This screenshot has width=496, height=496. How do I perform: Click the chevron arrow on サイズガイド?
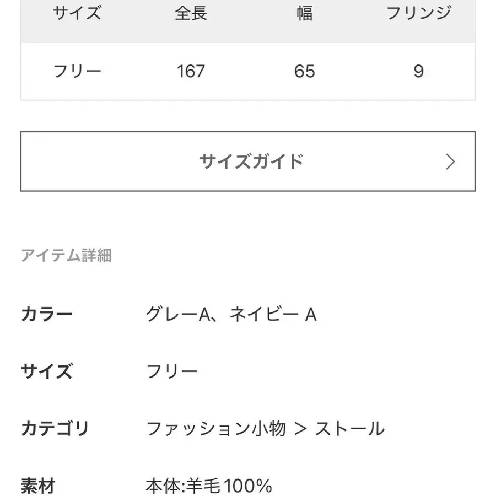click(450, 161)
